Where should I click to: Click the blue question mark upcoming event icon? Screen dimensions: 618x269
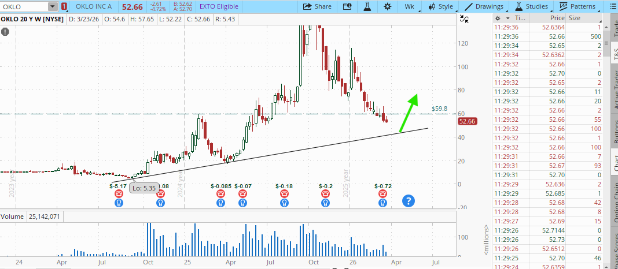409,201
